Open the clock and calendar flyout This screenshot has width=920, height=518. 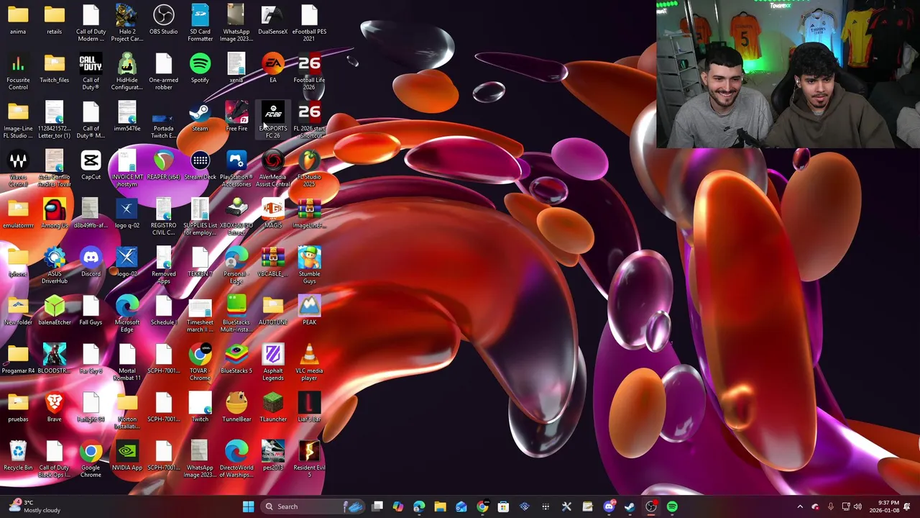883,506
